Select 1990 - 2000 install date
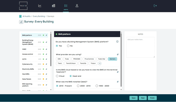The height and width of the screenshot is (102, 176). [x=97, y=86]
